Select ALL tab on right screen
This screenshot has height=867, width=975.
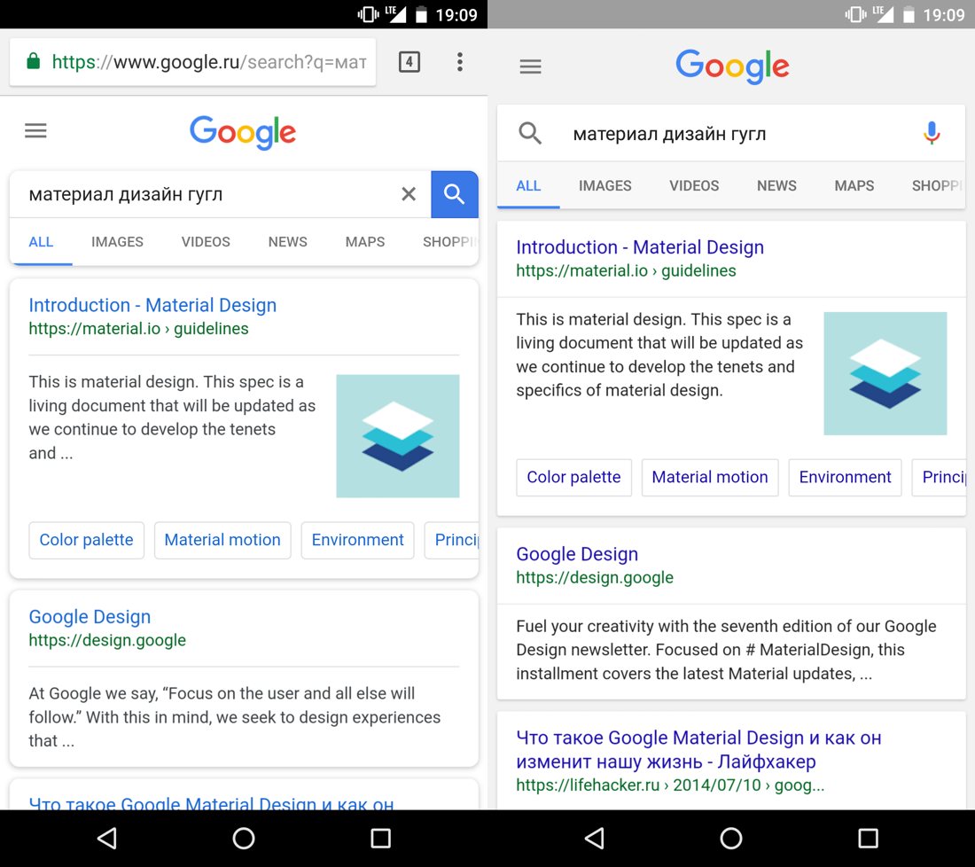coord(528,186)
